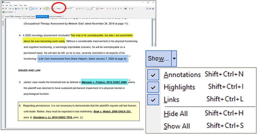The image size is (257, 134).
Task: Click the black stamp marker icon
Action: [x=40, y=9]
